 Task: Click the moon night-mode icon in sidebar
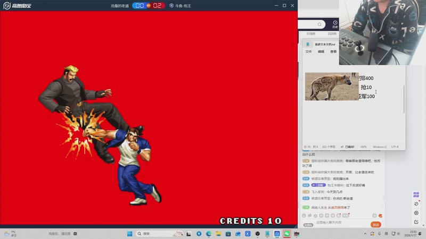(416, 204)
